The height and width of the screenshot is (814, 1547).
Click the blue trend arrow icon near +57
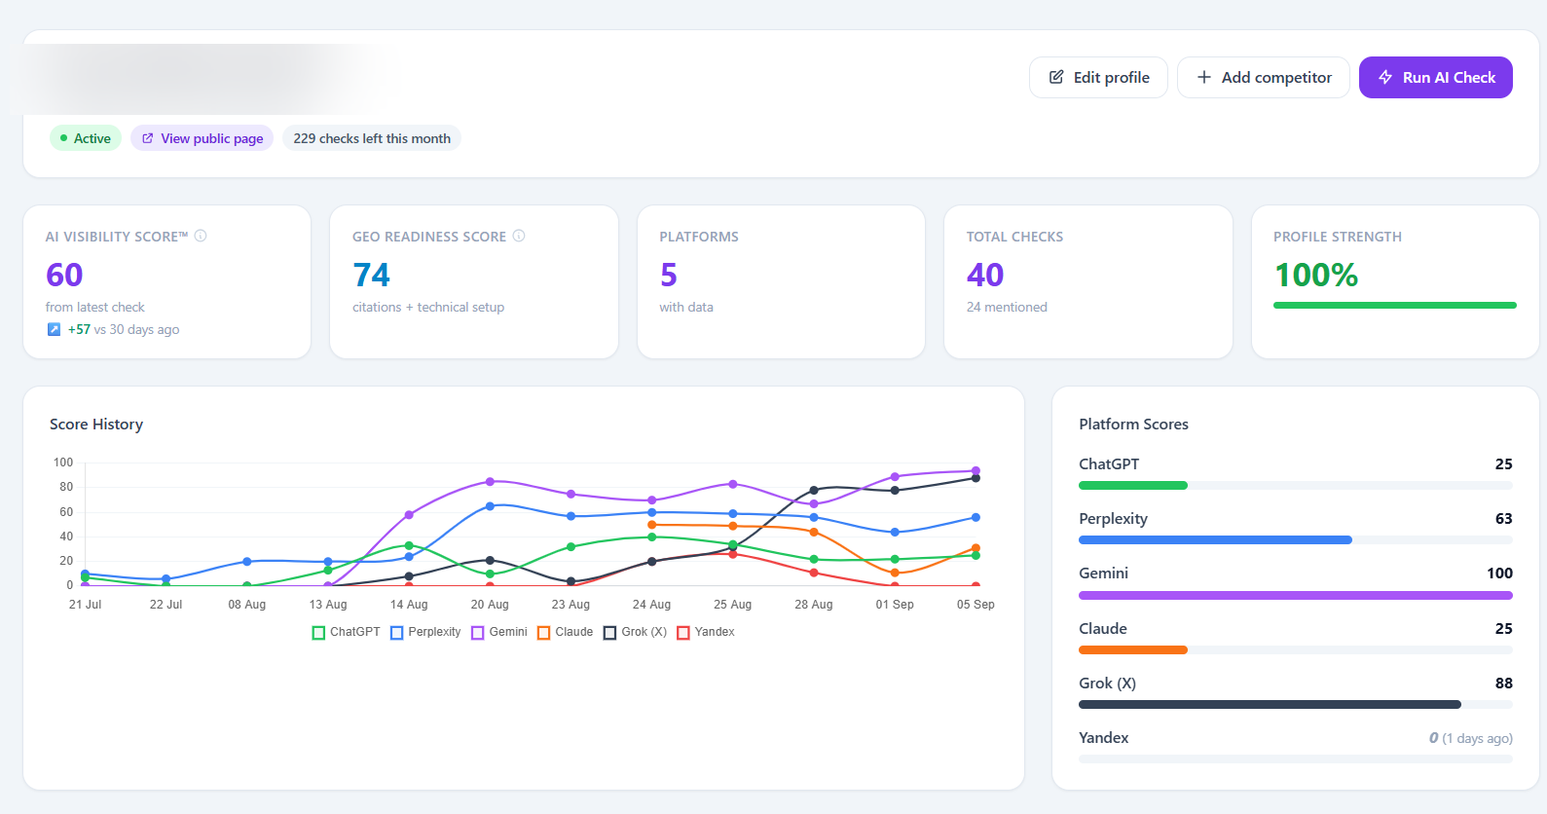54,329
